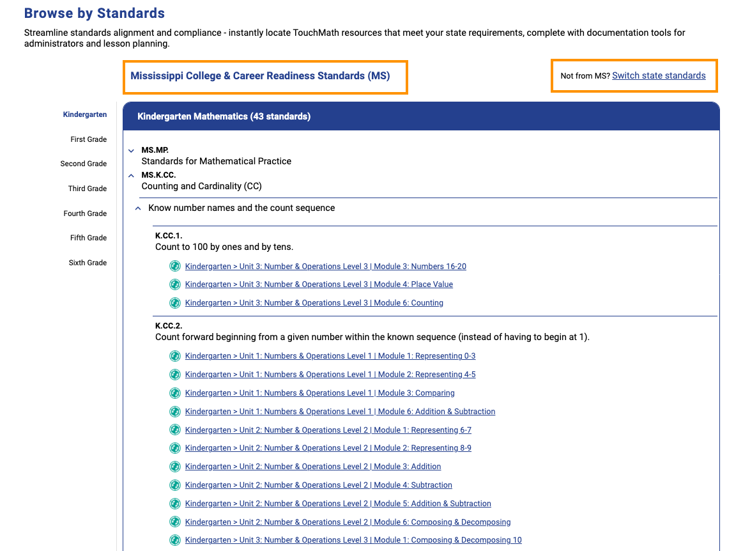Click the 'Switch state standards' link
Viewport: 743px width, 551px height.
(659, 76)
